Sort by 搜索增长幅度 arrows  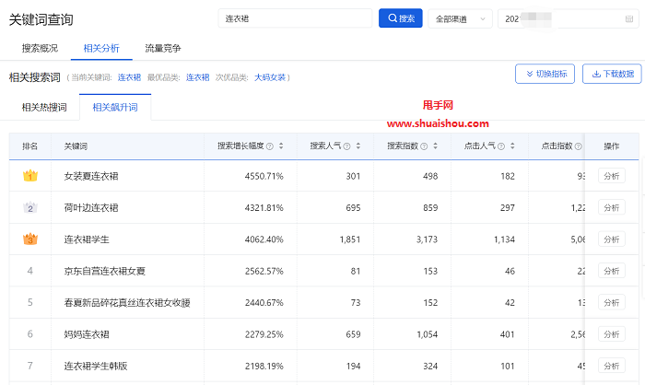[x=281, y=146]
